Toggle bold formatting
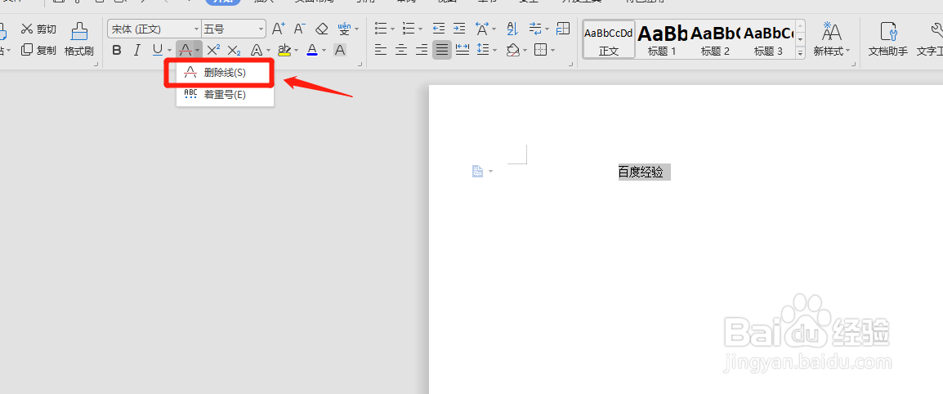 pos(118,50)
